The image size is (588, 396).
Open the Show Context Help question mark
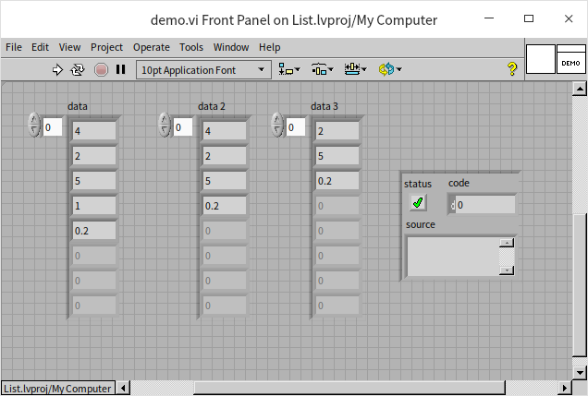(511, 69)
